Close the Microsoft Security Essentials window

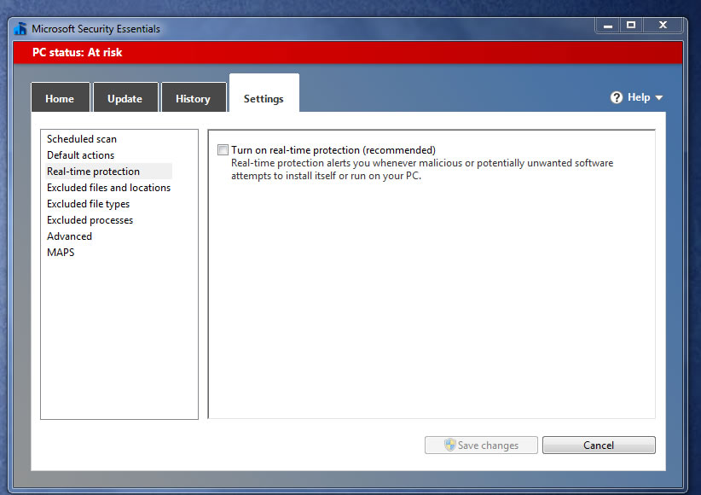(x=663, y=26)
